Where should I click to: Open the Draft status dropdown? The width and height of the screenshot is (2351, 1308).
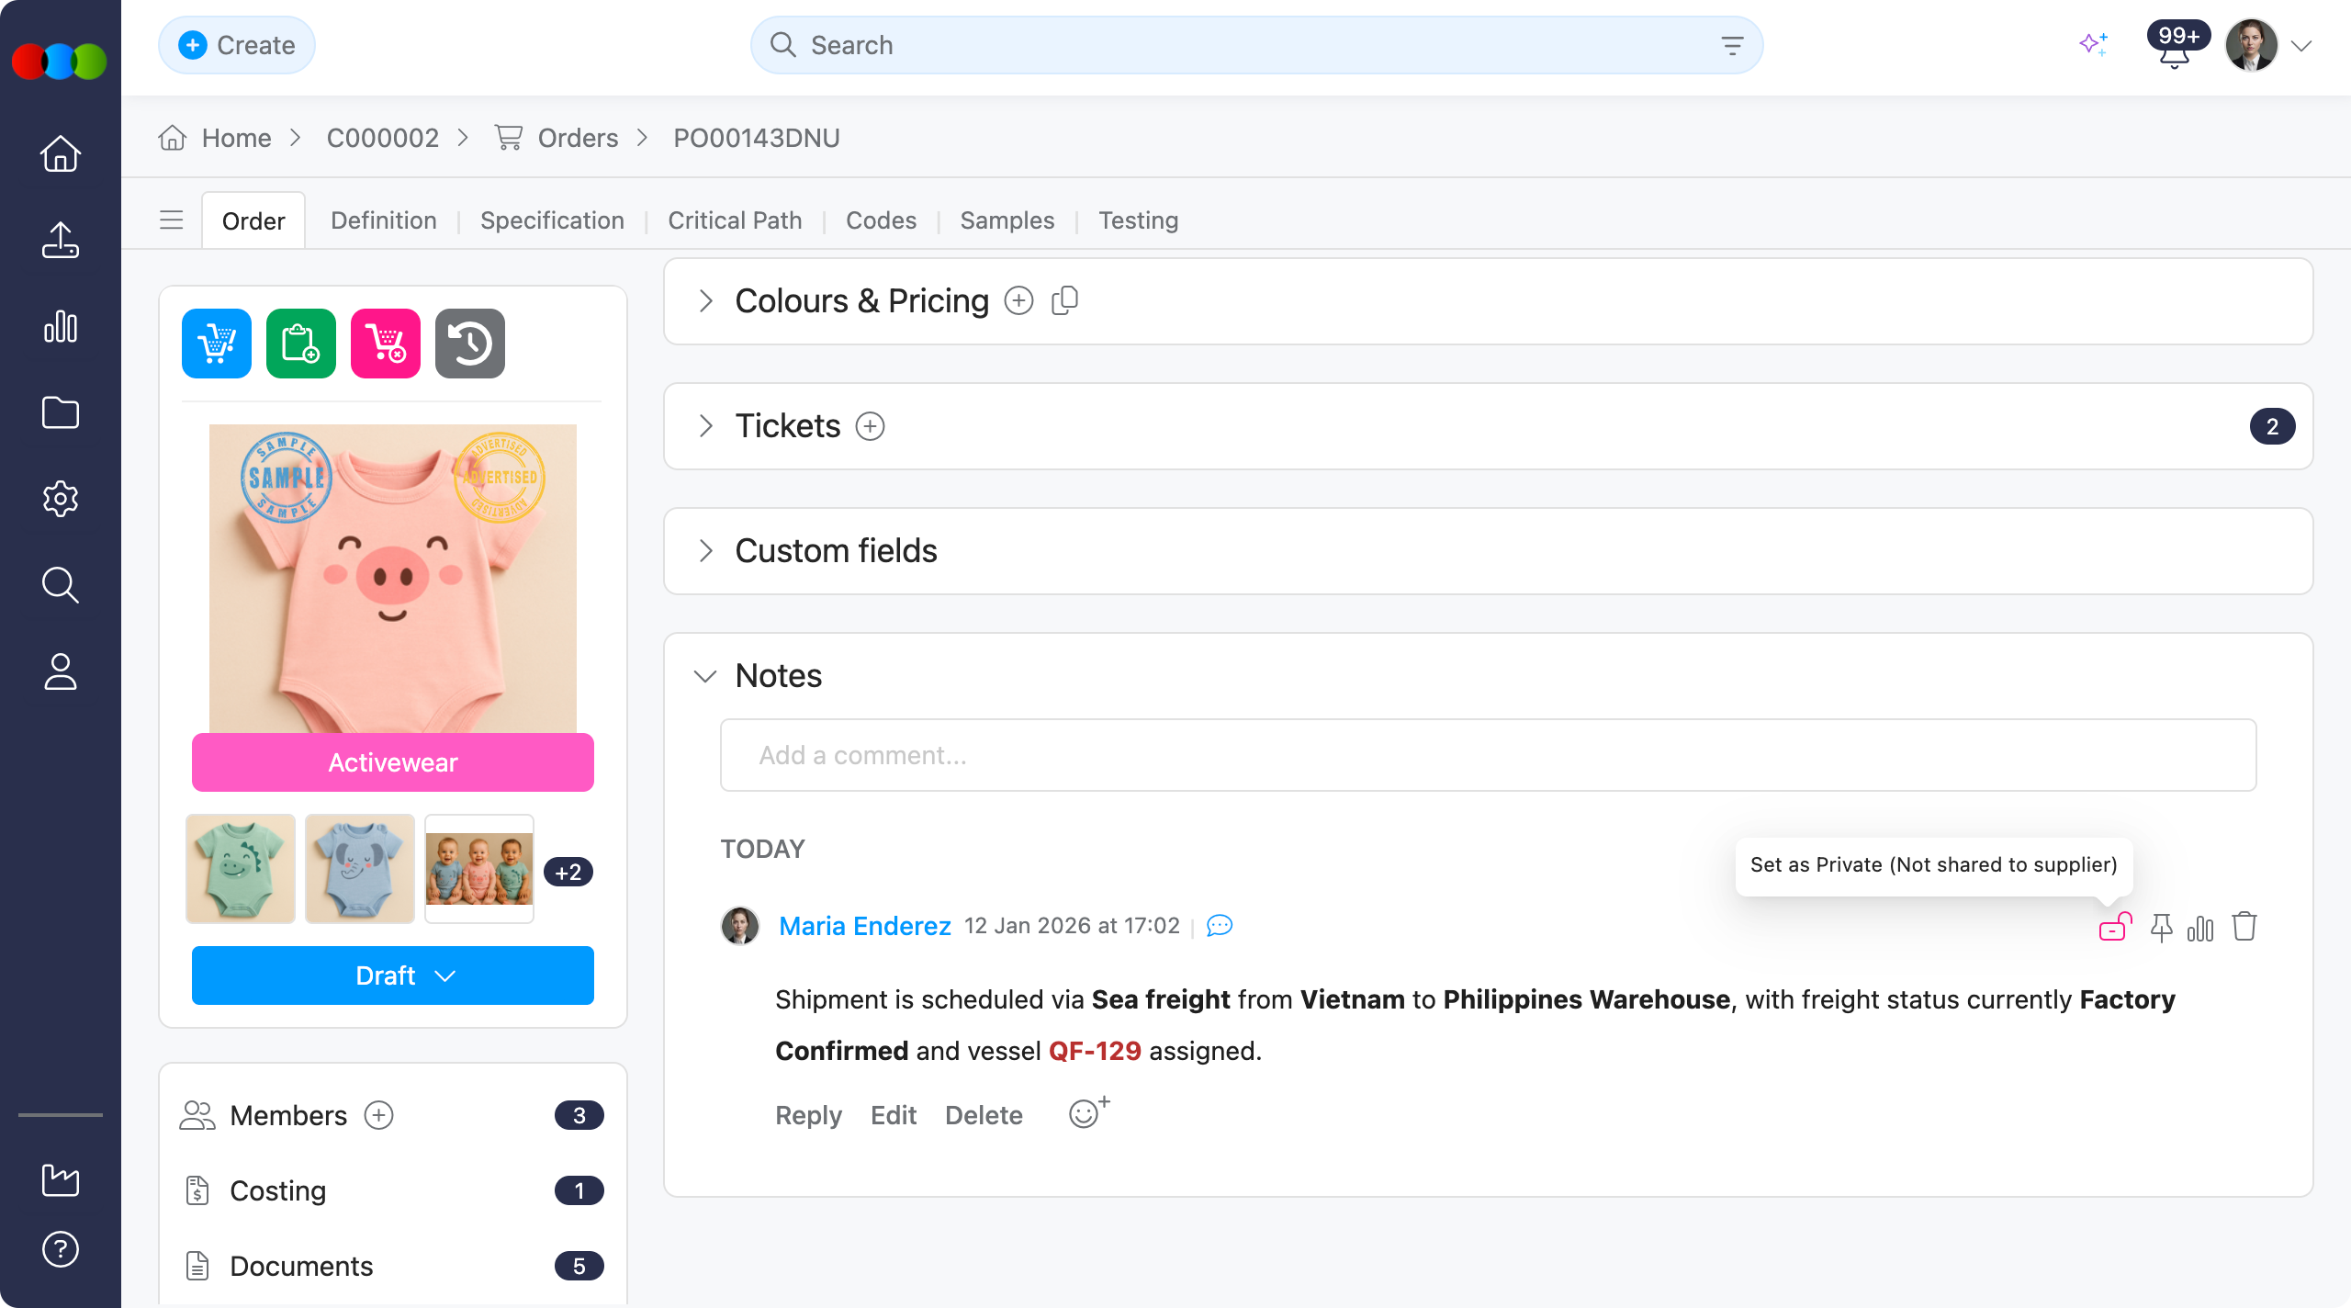[393, 975]
